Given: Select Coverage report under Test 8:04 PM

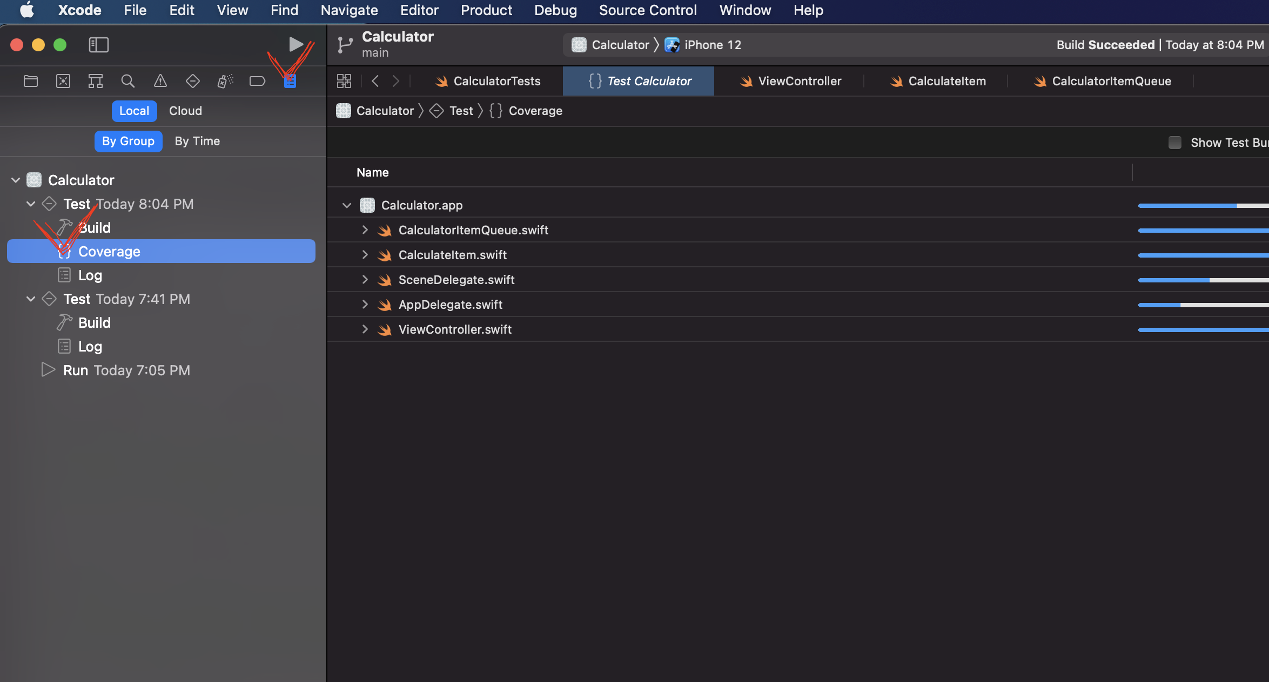Looking at the screenshot, I should 161,251.
